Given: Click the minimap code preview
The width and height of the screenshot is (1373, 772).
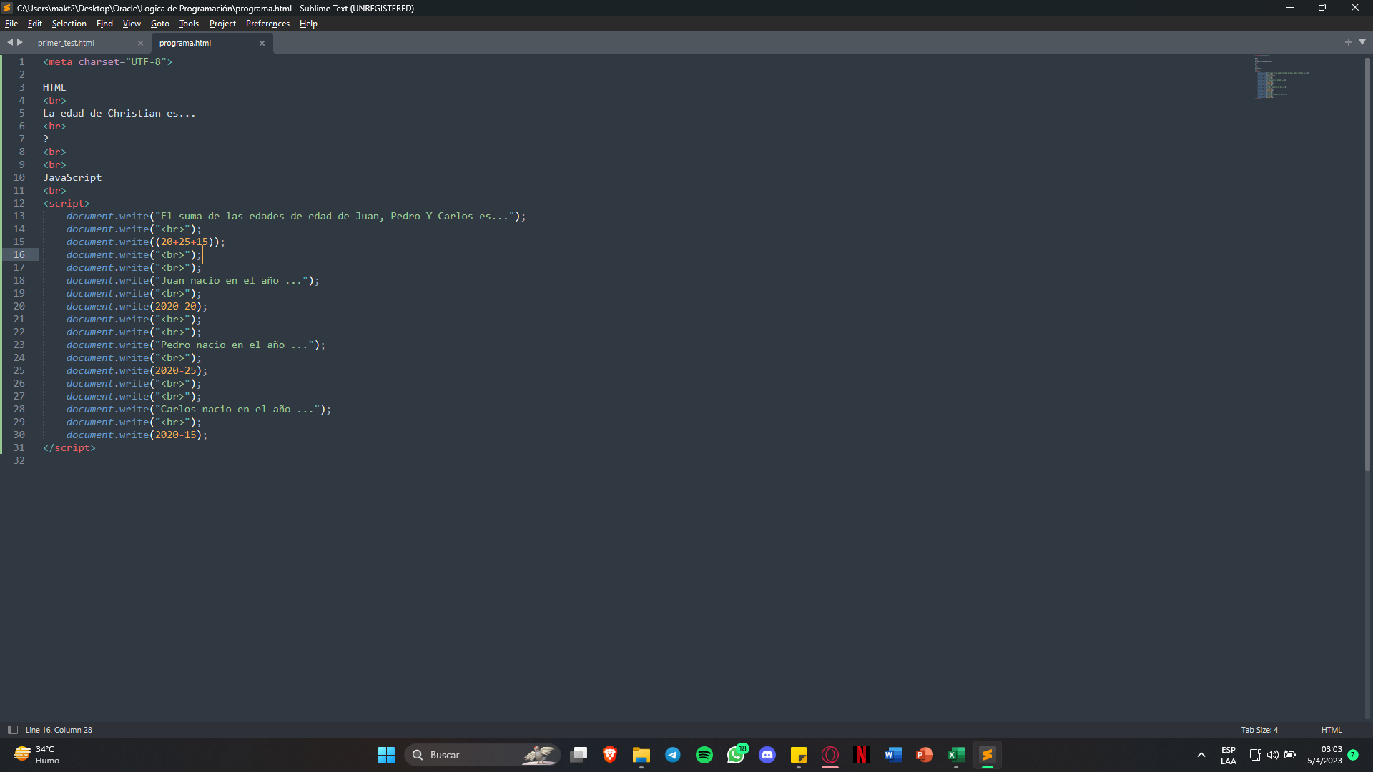Looking at the screenshot, I should tap(1281, 76).
